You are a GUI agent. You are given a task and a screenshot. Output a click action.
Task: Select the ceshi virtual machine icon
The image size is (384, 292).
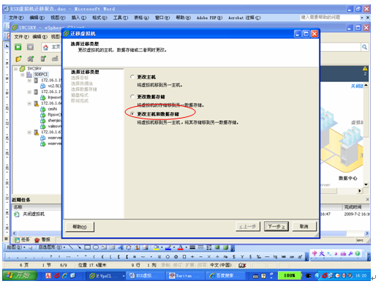(43, 109)
